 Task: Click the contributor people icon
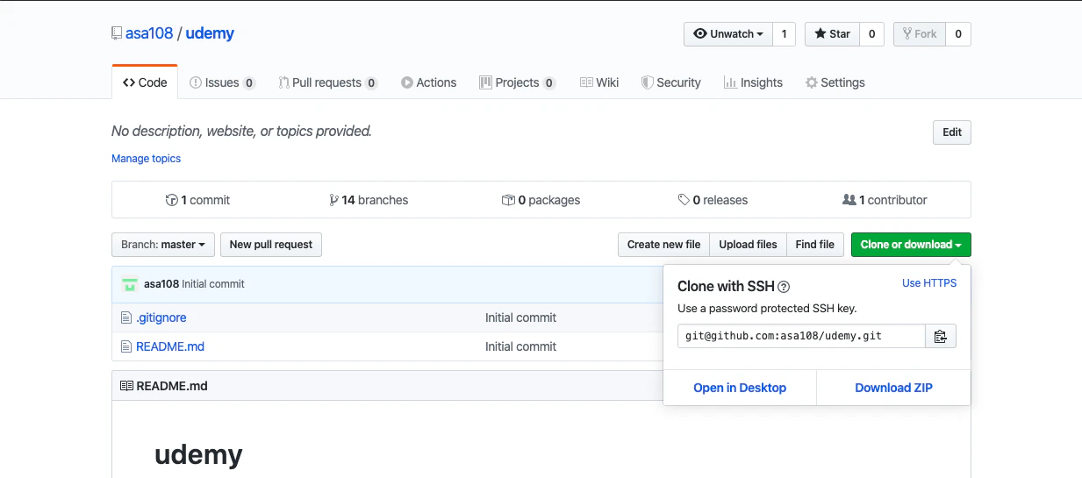[849, 200]
